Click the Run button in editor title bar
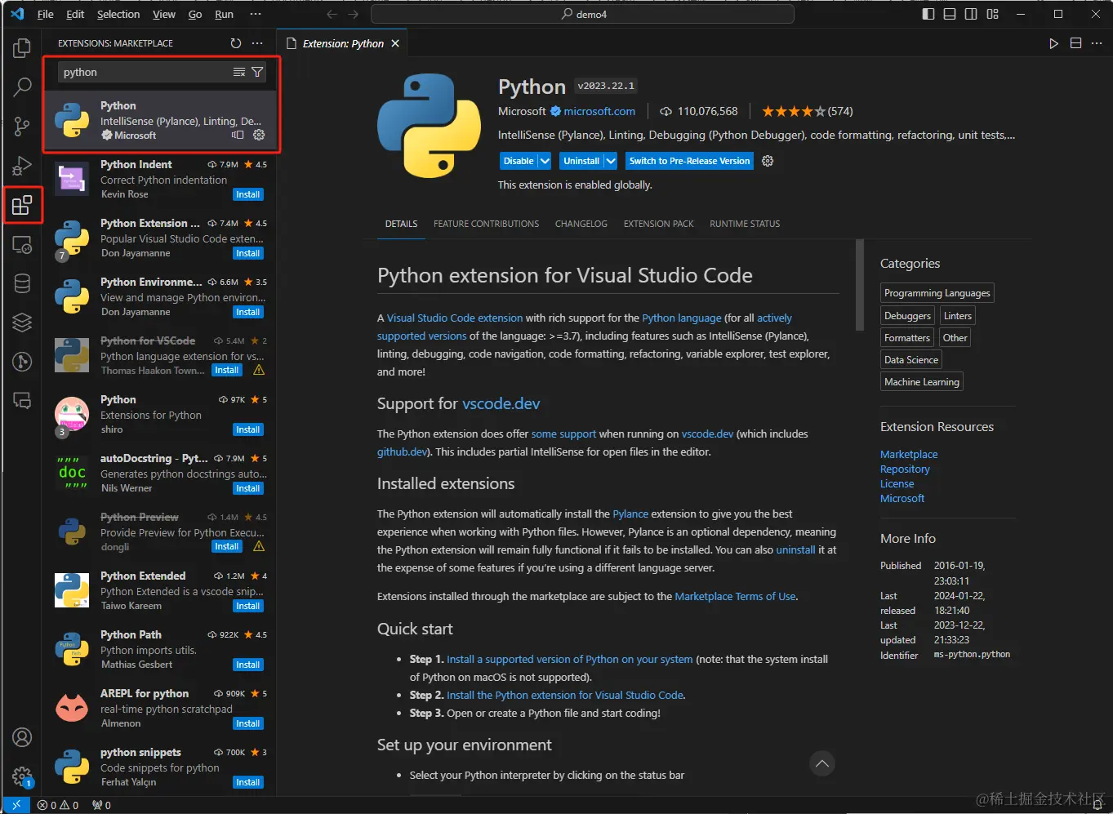 tap(1054, 43)
